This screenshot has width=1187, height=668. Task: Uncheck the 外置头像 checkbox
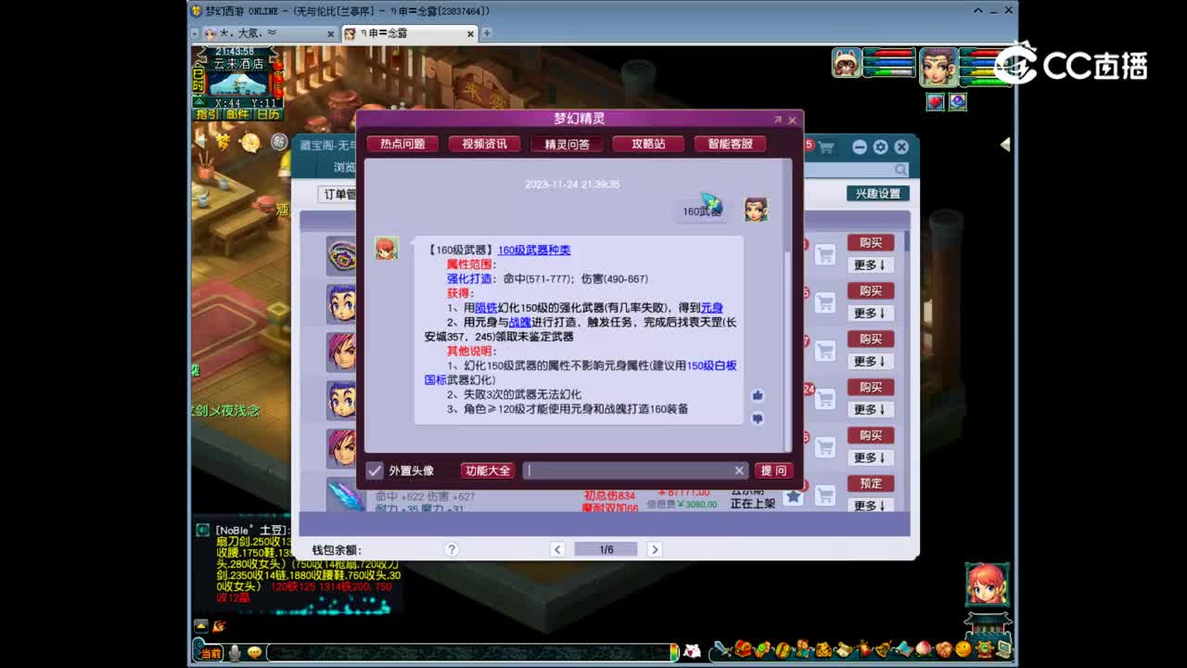pyautogui.click(x=375, y=470)
